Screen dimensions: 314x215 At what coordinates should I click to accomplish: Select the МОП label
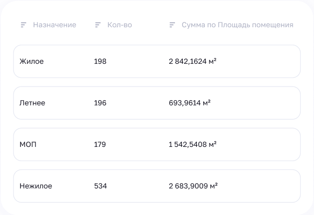(28, 144)
